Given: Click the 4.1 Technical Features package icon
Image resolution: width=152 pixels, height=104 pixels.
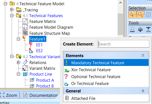Looking at the screenshot, I should [x=19, y=15].
